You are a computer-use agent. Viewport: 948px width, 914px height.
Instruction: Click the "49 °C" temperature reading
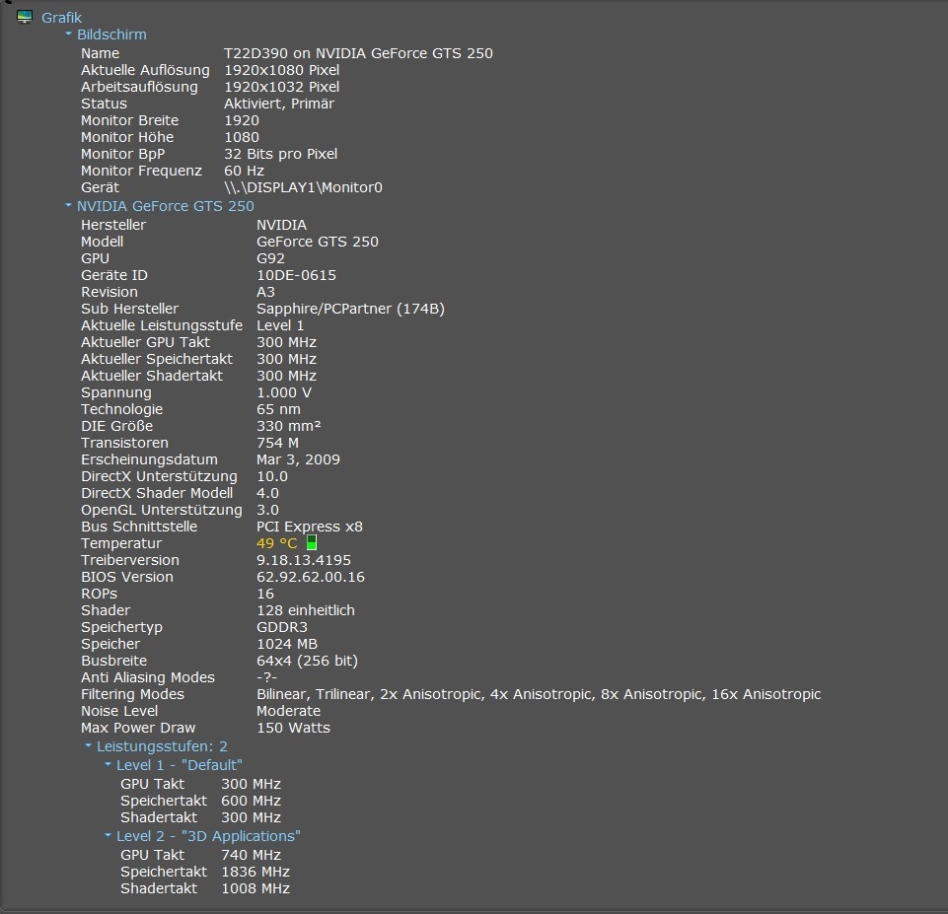click(x=277, y=543)
